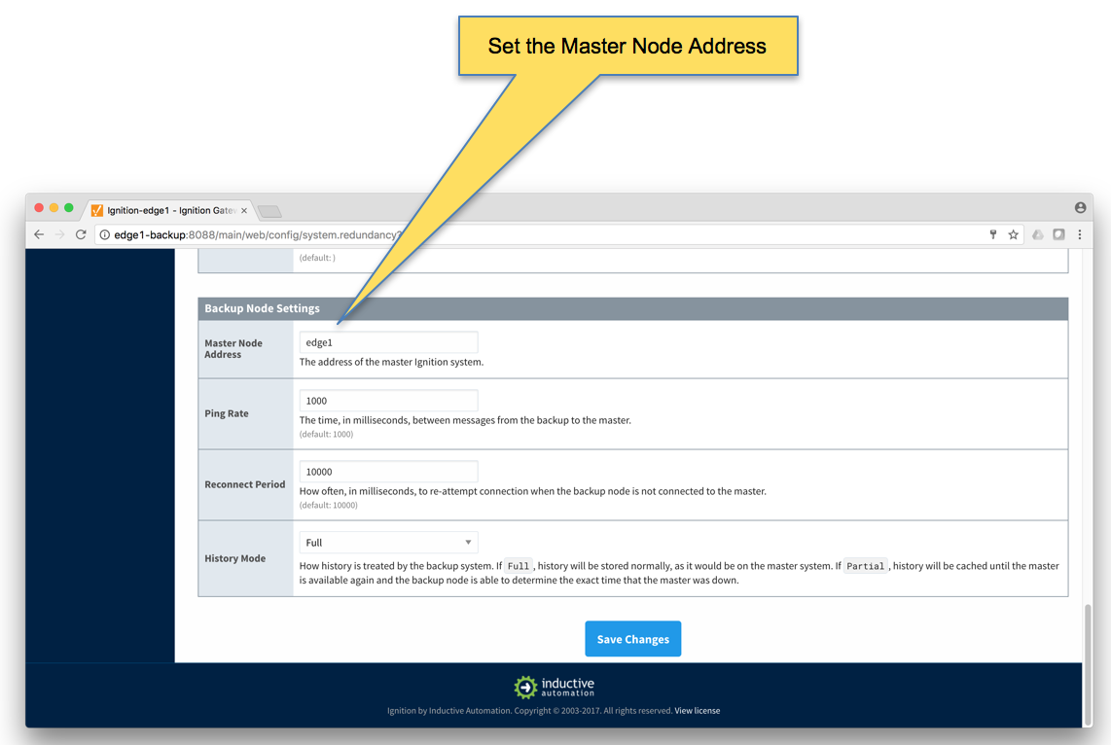Click the cloud drive extension icon
1111x745 pixels.
1037,234
